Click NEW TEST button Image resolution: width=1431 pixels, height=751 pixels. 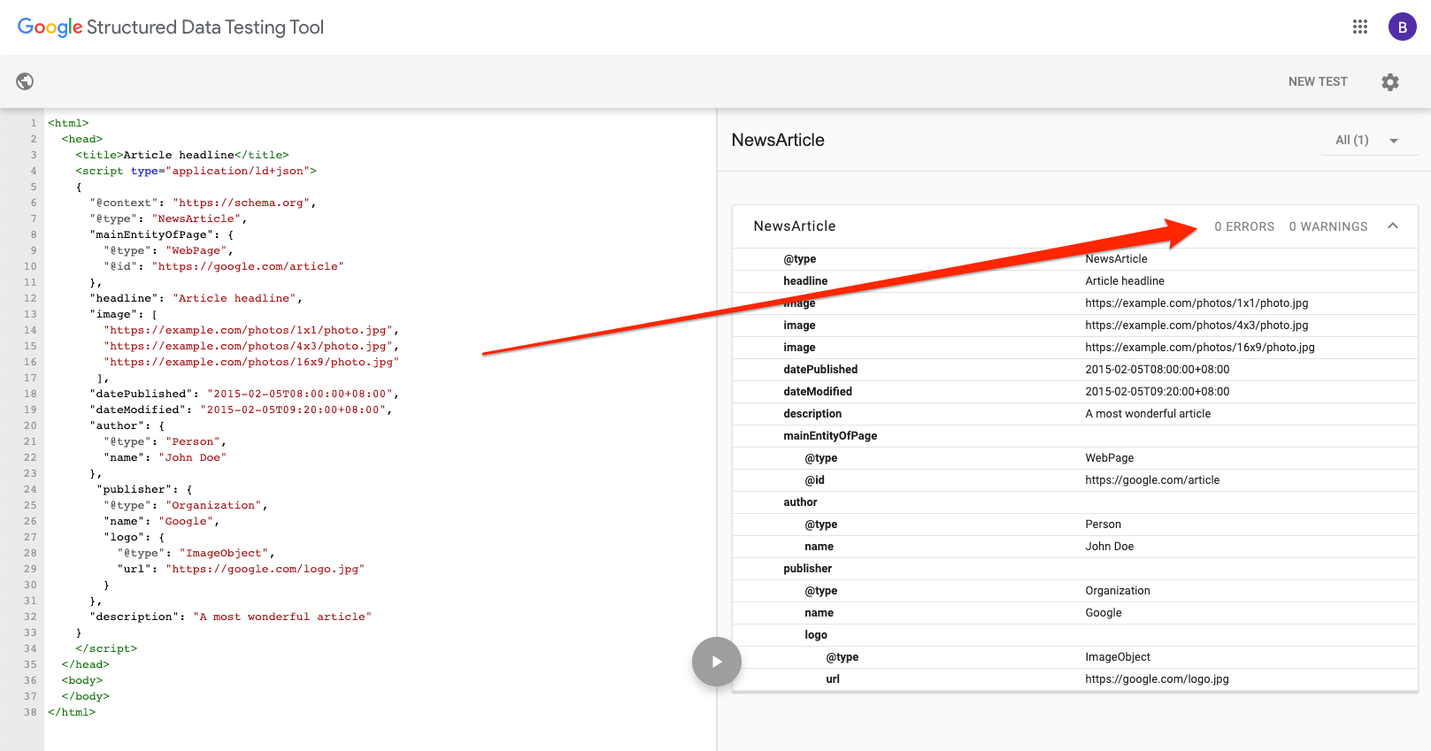click(x=1318, y=81)
